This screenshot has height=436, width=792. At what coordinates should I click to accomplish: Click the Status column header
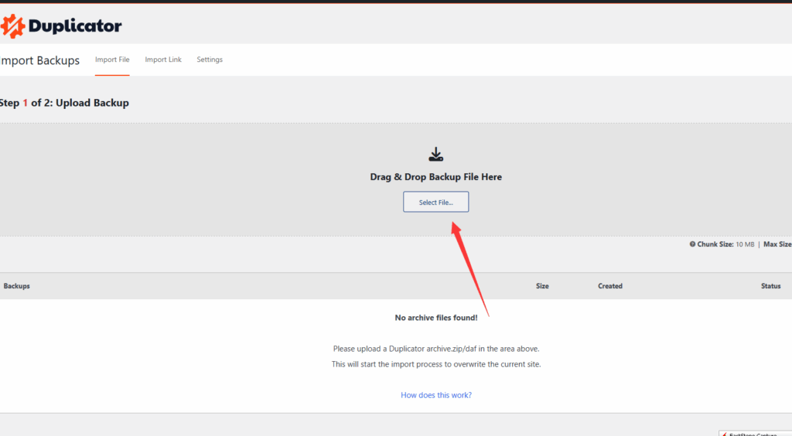tap(771, 286)
